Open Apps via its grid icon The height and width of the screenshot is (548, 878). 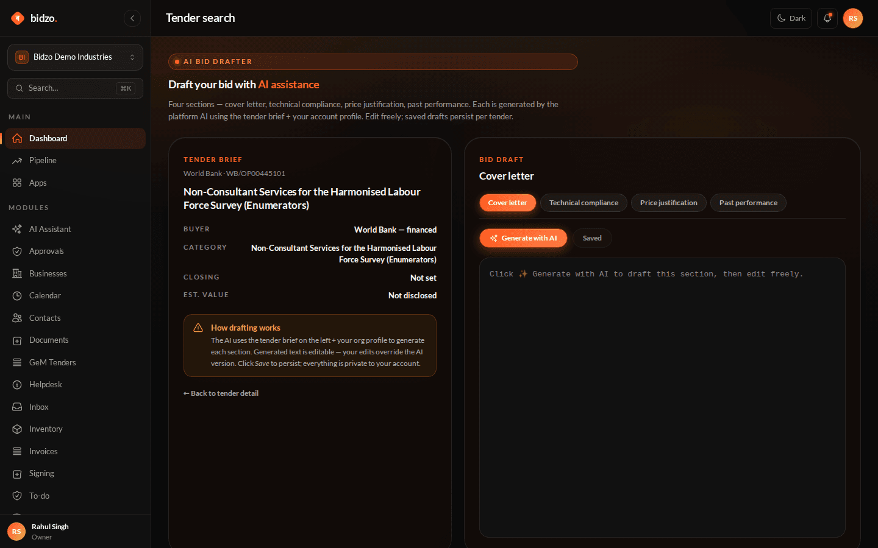coord(17,183)
